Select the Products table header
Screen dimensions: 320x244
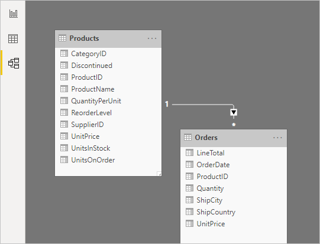coord(108,39)
